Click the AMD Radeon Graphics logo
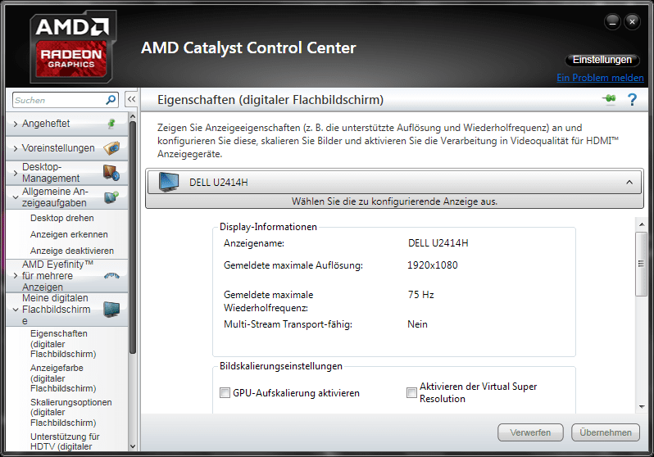This screenshot has height=457, width=654. click(x=73, y=47)
